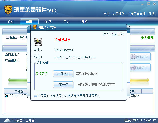
Task: Click 程序版本 22.03.00.17 text
Action: point(140,120)
